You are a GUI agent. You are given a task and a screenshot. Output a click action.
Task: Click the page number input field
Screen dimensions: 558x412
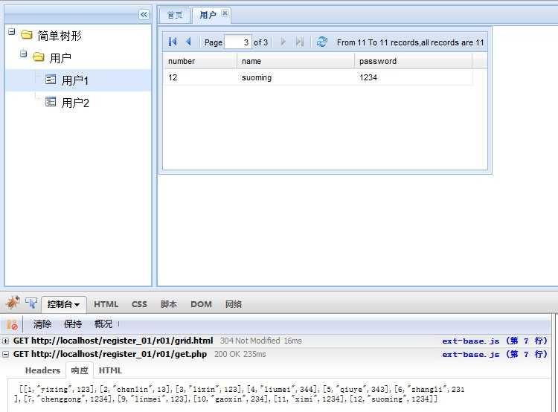(x=238, y=42)
